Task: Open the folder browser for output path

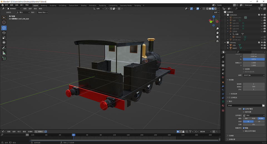Action: (x=263, y=106)
